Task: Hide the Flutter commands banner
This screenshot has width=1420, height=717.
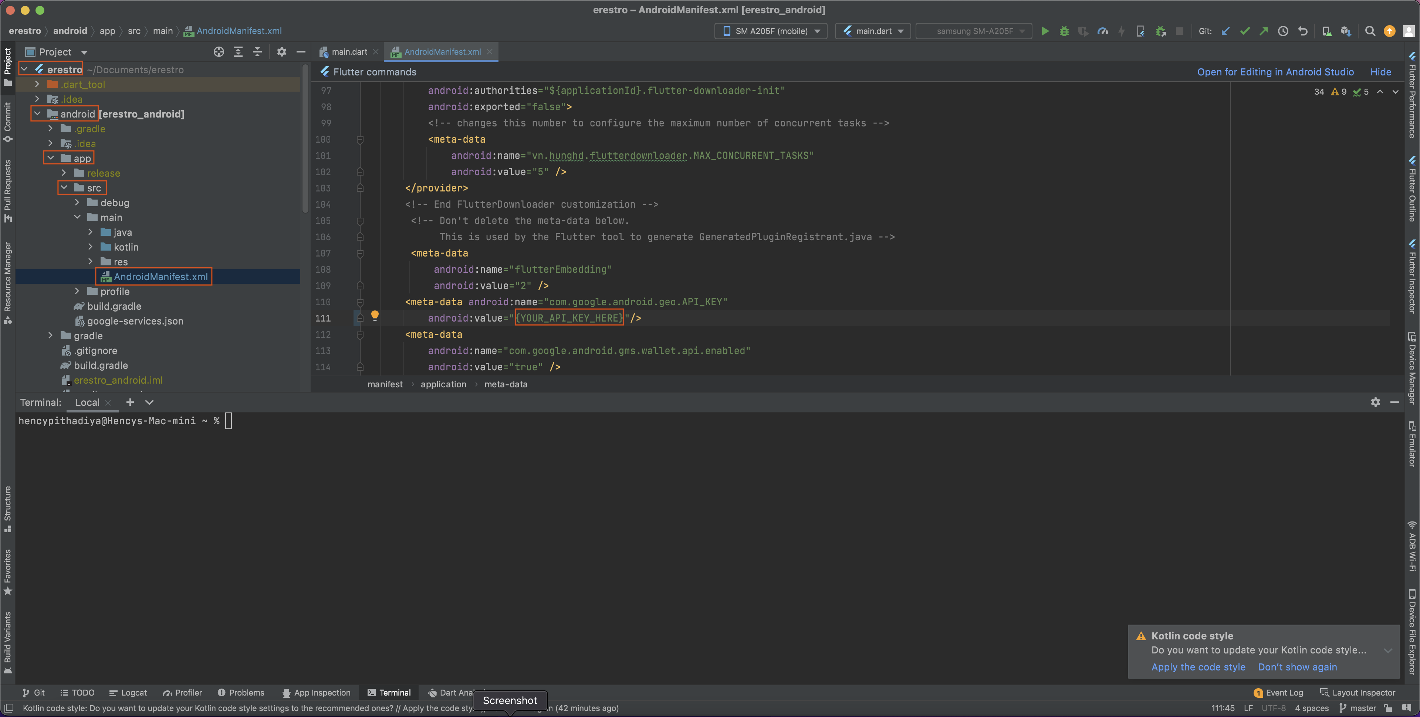Action: point(1380,72)
